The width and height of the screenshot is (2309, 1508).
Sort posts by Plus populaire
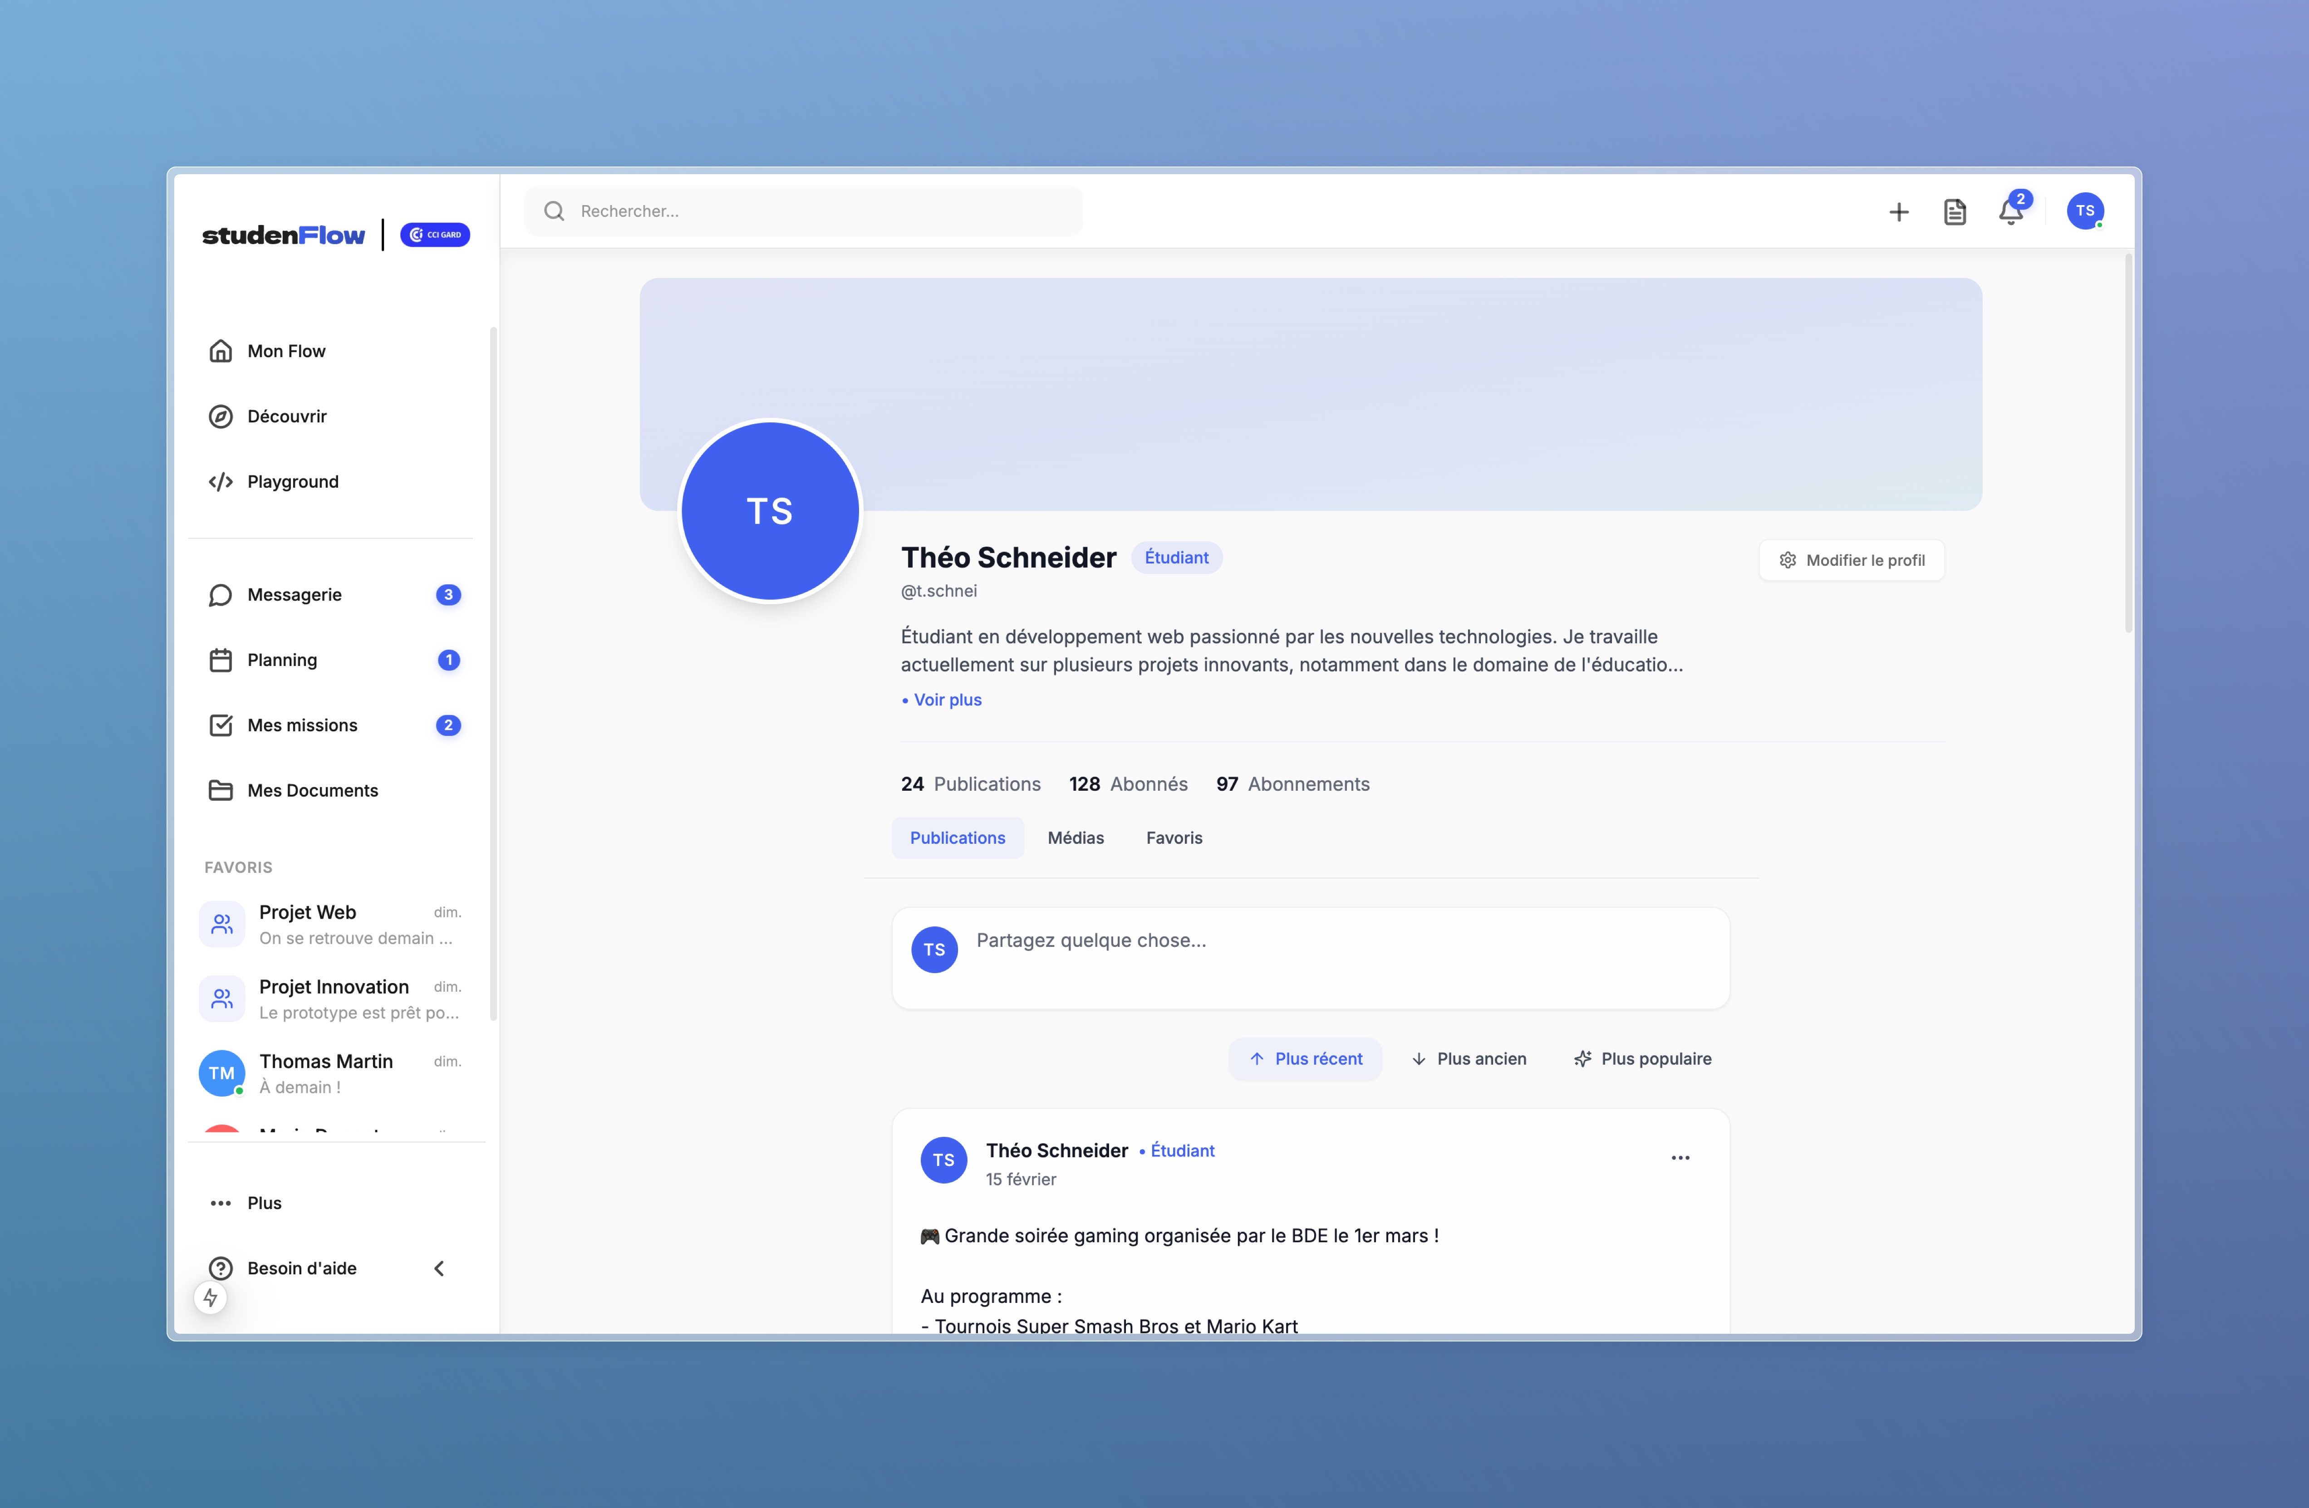[1641, 1059]
